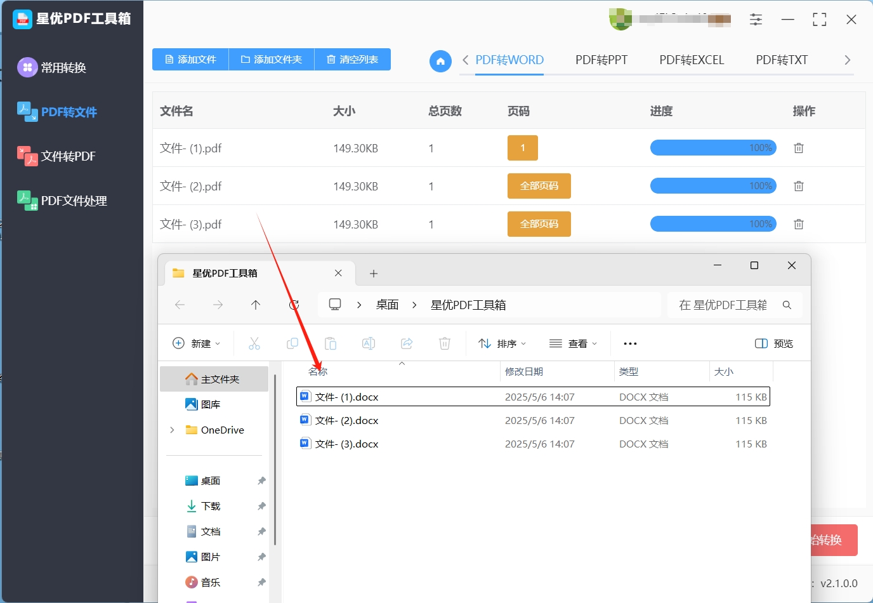Expand the OneDrive tree node

[x=172, y=430]
